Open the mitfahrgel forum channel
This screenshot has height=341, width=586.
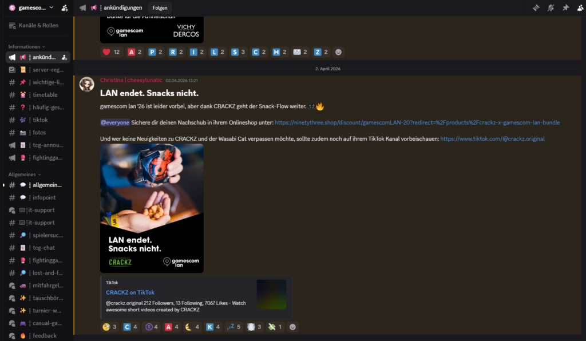(38, 286)
